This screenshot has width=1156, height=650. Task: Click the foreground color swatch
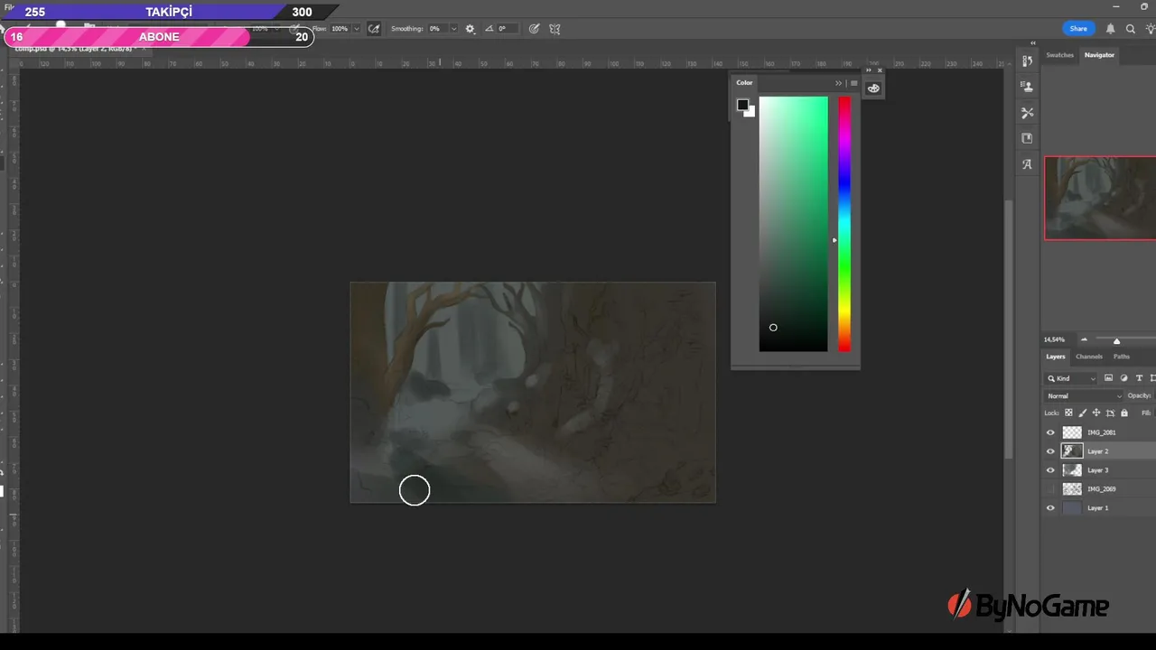(x=742, y=105)
